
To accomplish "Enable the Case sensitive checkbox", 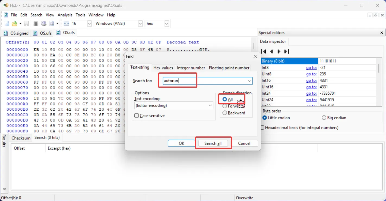I will 137,116.
